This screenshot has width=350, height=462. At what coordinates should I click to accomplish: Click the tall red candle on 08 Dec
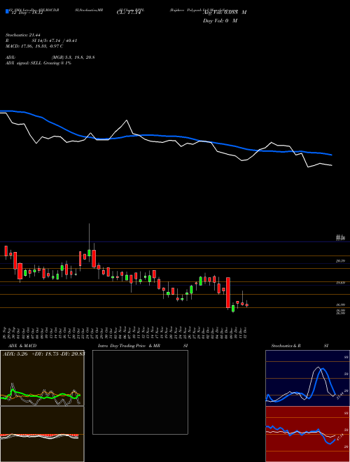coord(228,293)
